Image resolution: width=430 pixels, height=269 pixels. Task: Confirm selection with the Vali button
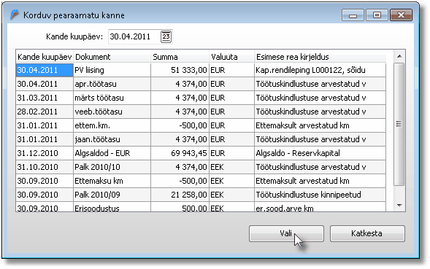click(x=286, y=233)
